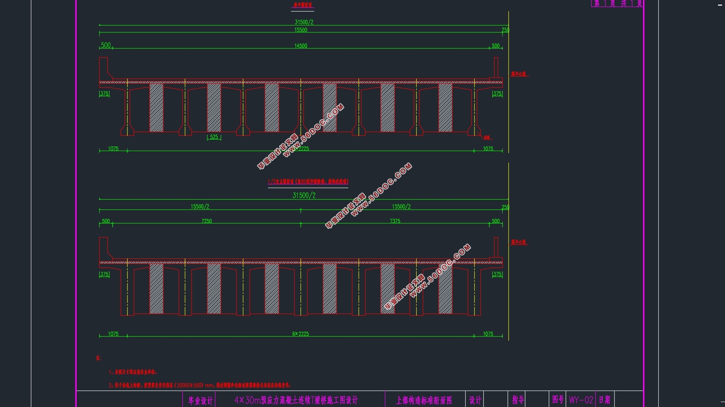
Task: Click the 日期 cell in title block
Action: coord(604,400)
